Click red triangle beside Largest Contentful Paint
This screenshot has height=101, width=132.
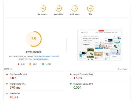tap(71, 74)
